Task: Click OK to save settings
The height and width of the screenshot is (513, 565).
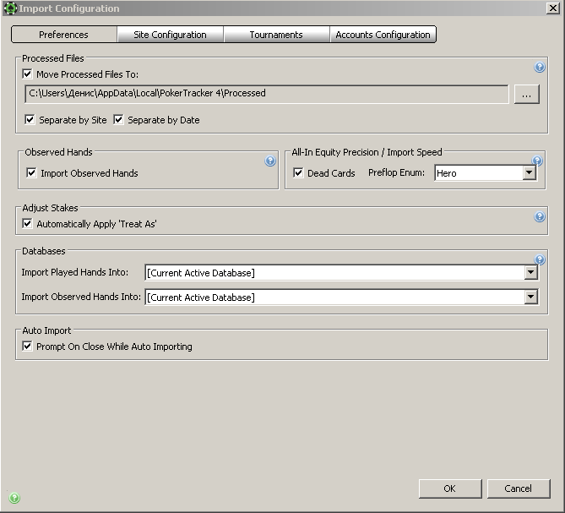Action: point(450,488)
